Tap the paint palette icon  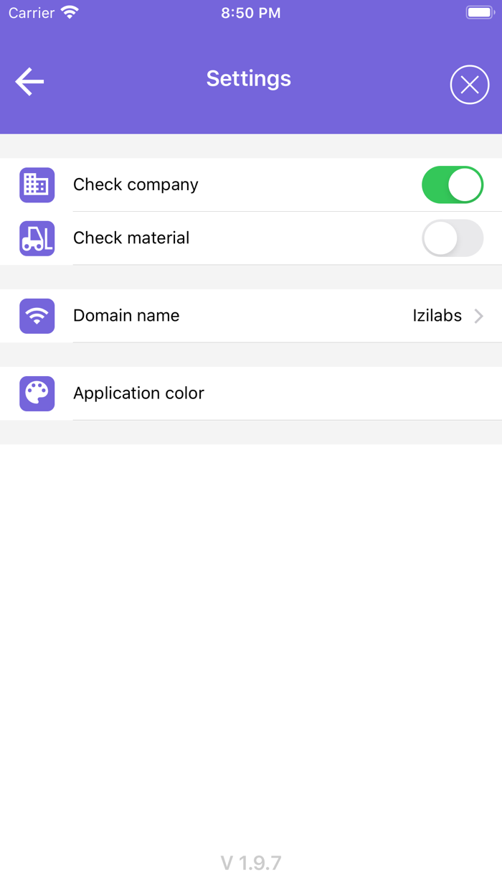click(37, 393)
